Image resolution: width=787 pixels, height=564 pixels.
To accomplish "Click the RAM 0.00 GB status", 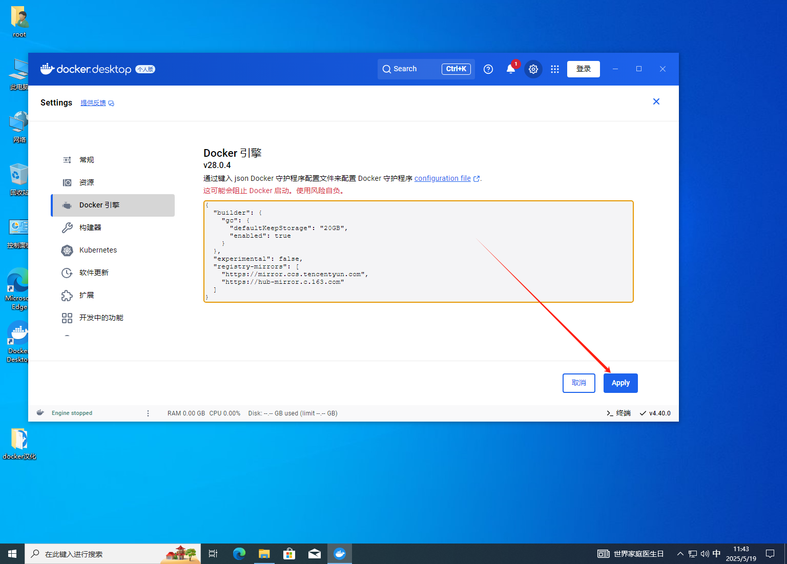I will [x=186, y=413].
